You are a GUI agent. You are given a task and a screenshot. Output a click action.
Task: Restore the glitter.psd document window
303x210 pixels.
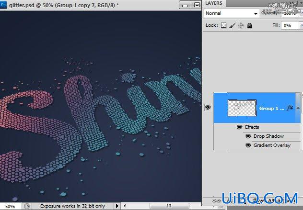point(197,5)
